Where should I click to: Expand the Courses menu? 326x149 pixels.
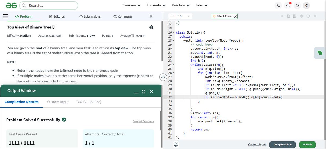pos(131,5)
